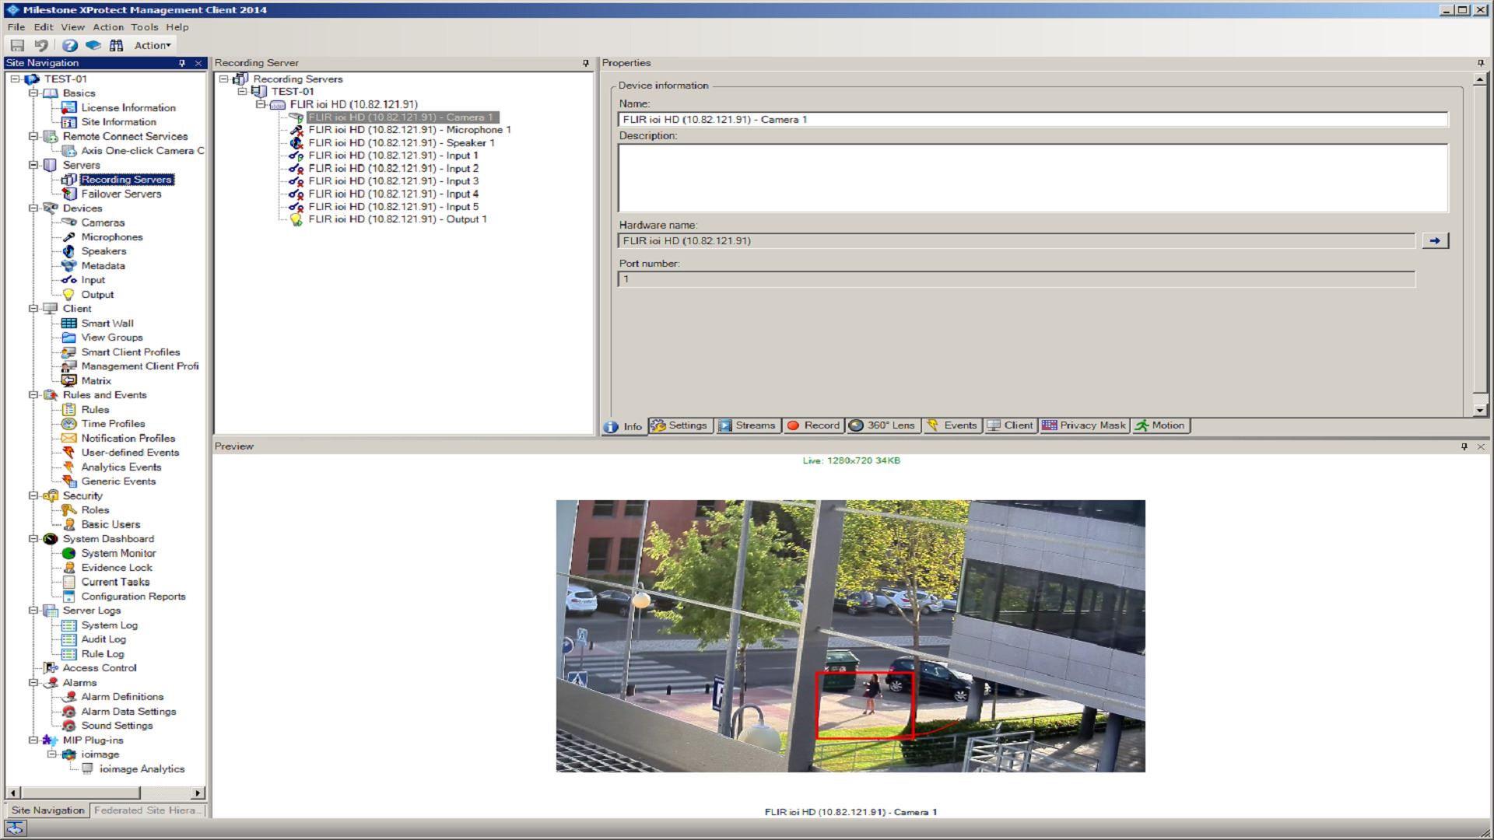Click the Site Information icon
The image size is (1494, 840).
click(x=69, y=122)
